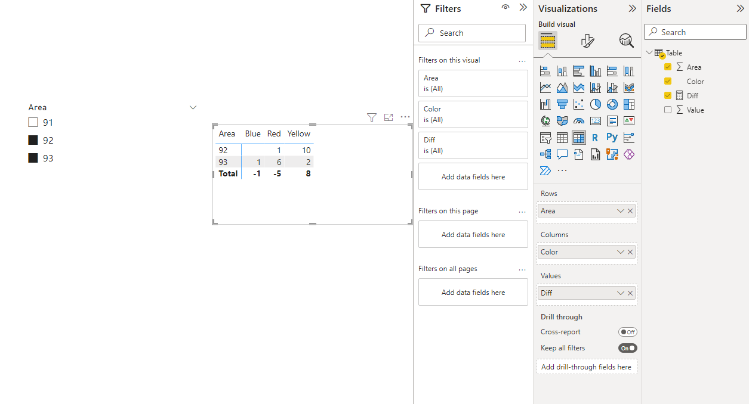Select the Slicer visual icon
Screen dimensions: 749x404
(x=545, y=138)
